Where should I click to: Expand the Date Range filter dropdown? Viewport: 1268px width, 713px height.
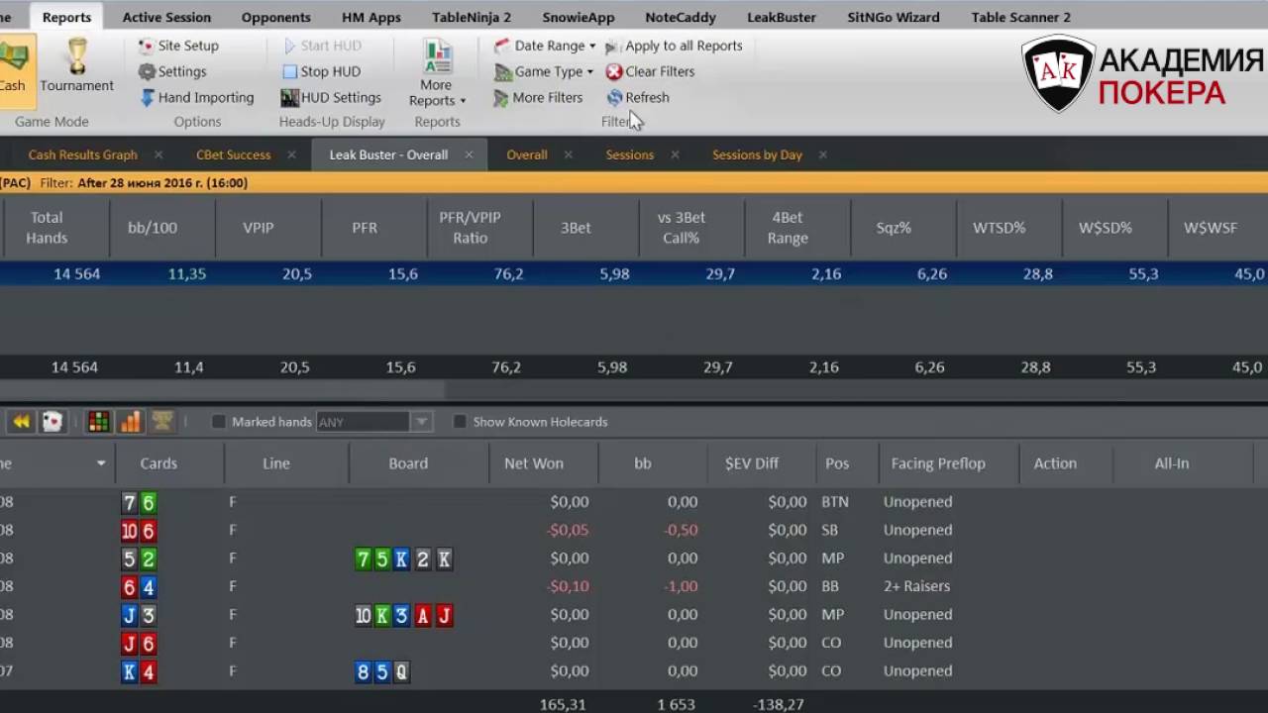point(545,46)
